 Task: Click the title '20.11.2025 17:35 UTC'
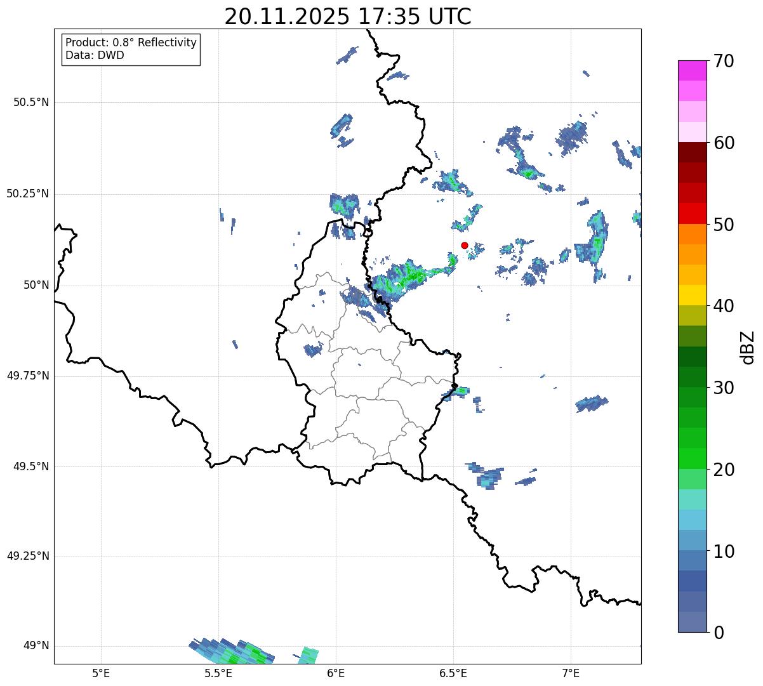(x=348, y=16)
